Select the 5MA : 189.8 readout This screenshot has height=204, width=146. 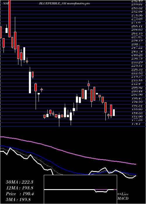(x=18, y=199)
